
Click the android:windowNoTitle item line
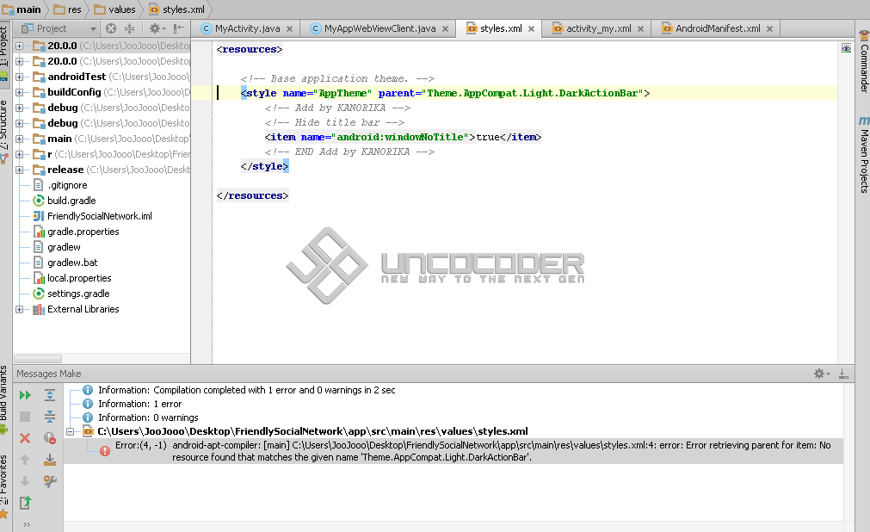[x=403, y=137]
